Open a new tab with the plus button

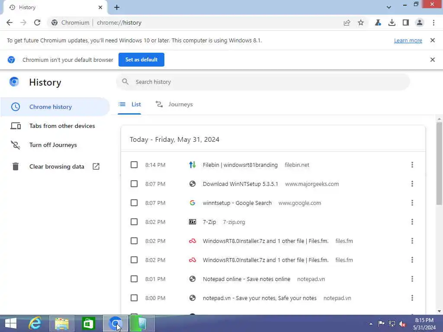click(117, 8)
